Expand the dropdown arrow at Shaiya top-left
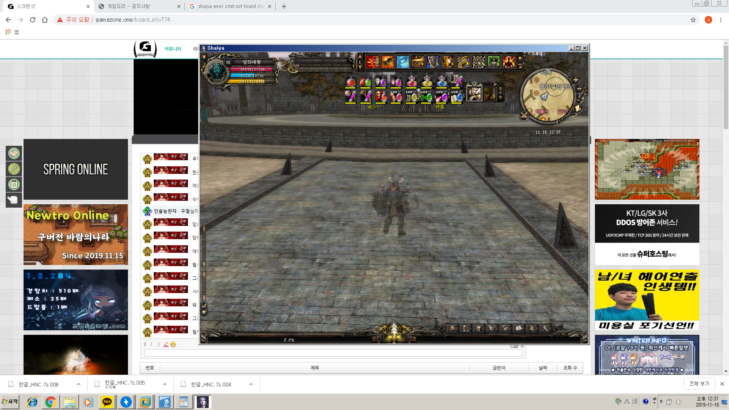 pyautogui.click(x=204, y=57)
